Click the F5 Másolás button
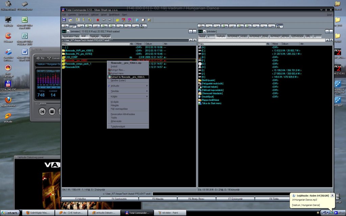This screenshot has height=216, width=346. tap(158, 199)
